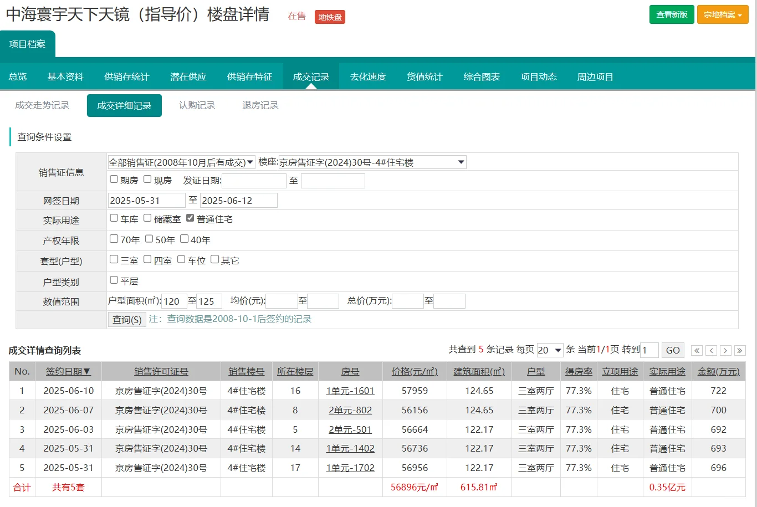Screen dimensions: 757x507
Task: Sort by 签约日期 column header
Action: coord(68,371)
